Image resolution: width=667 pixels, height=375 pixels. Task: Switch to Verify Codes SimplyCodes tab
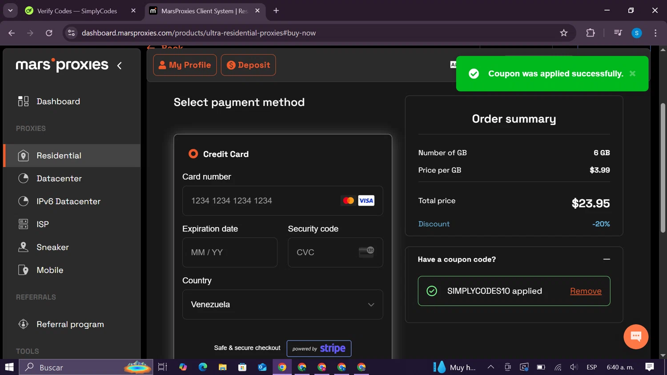(x=76, y=11)
